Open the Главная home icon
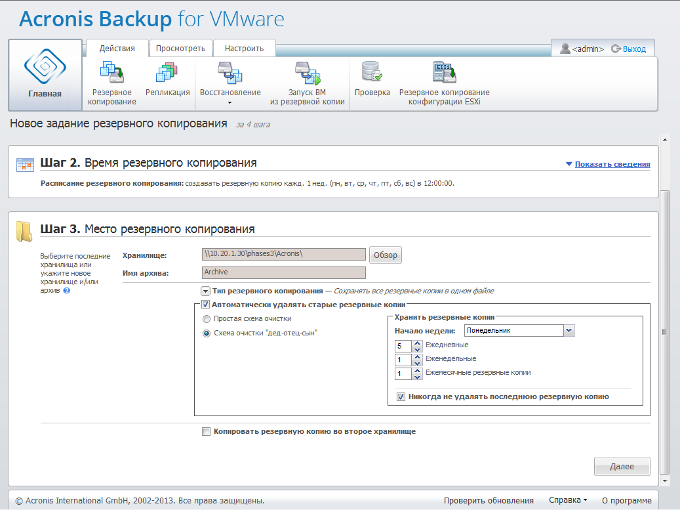 (45, 67)
